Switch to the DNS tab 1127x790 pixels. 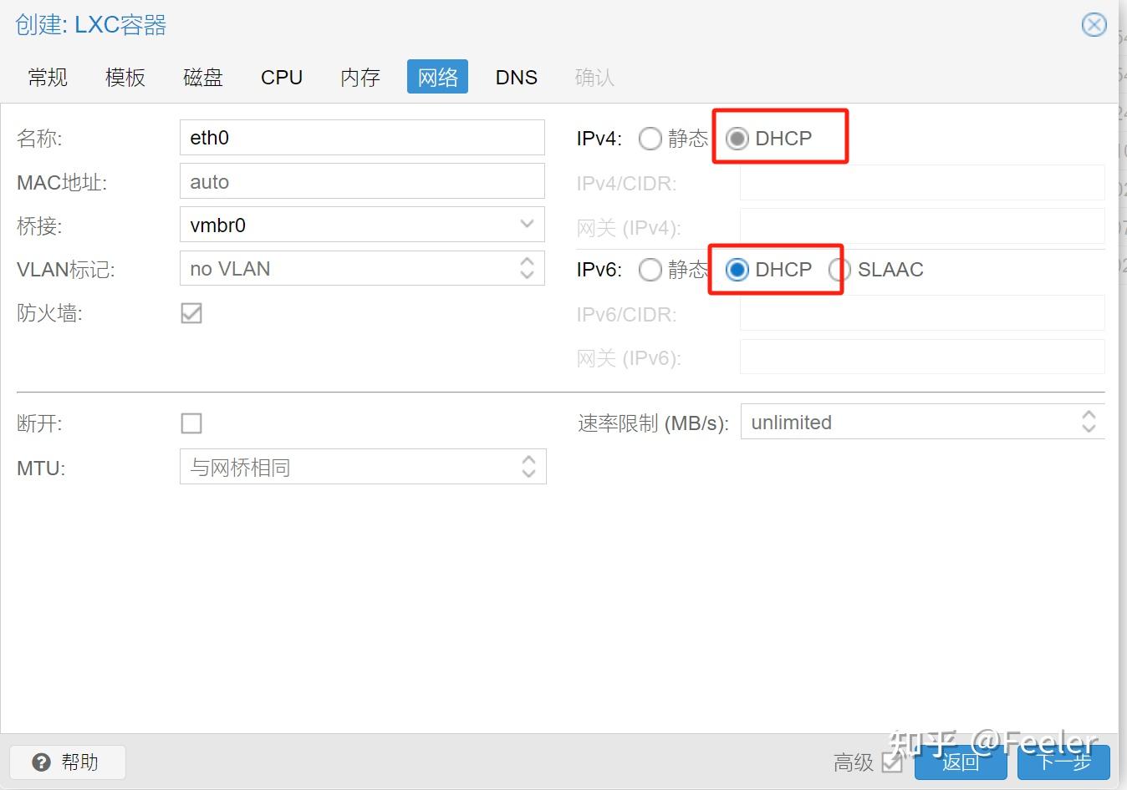516,77
